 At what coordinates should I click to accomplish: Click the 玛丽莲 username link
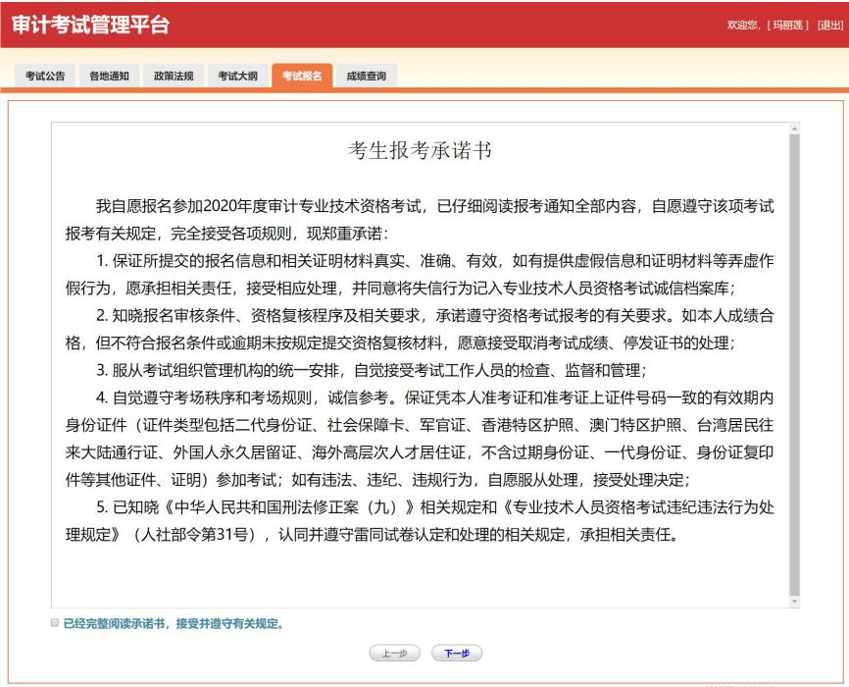coord(787,25)
